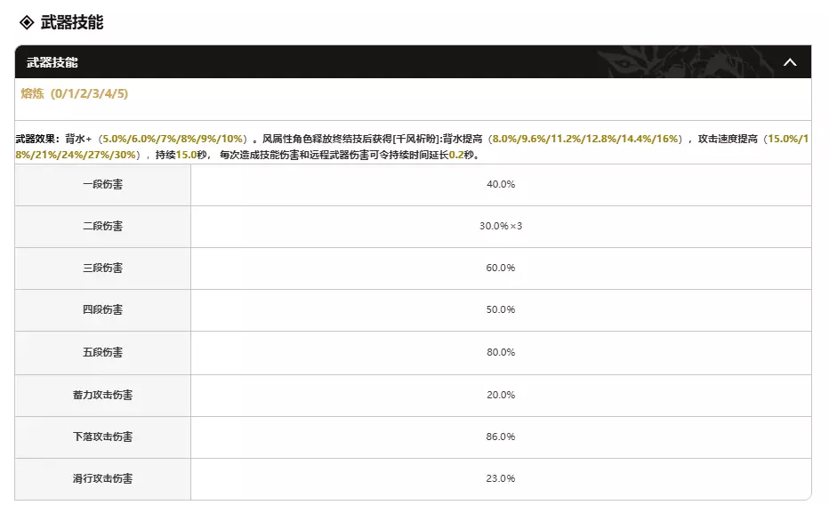Select the 四段伤害 row label
829x505 pixels.
point(102,309)
